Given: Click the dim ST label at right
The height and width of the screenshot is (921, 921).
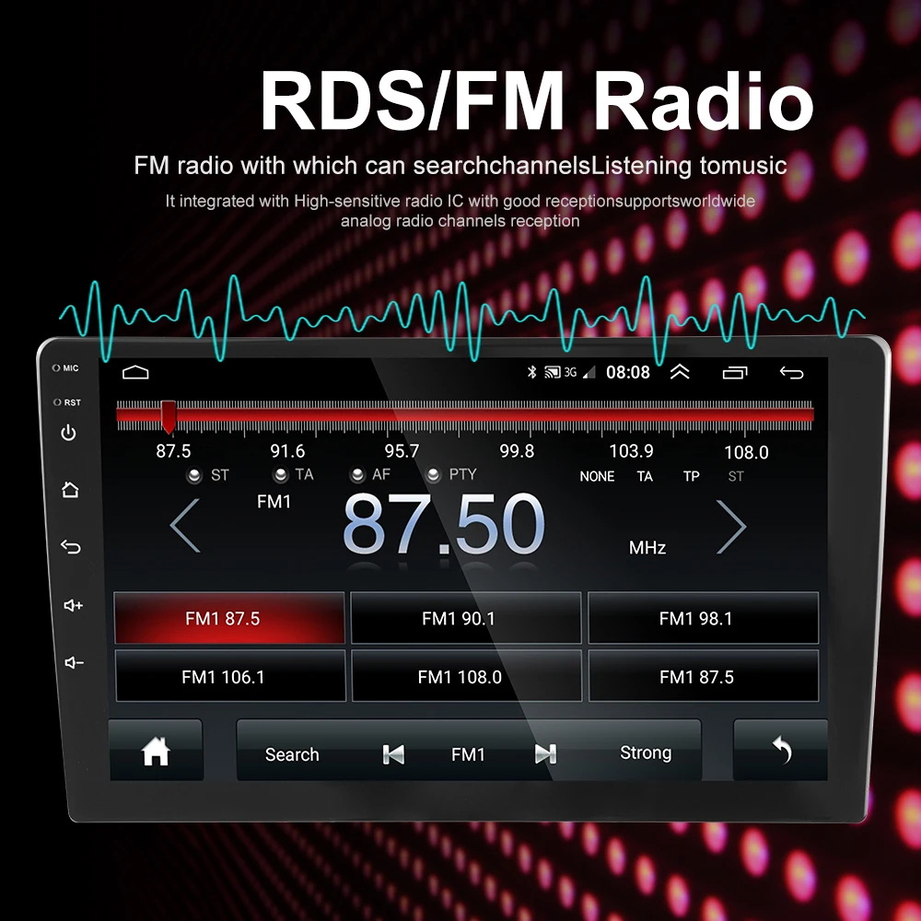Looking at the screenshot, I should [x=736, y=476].
